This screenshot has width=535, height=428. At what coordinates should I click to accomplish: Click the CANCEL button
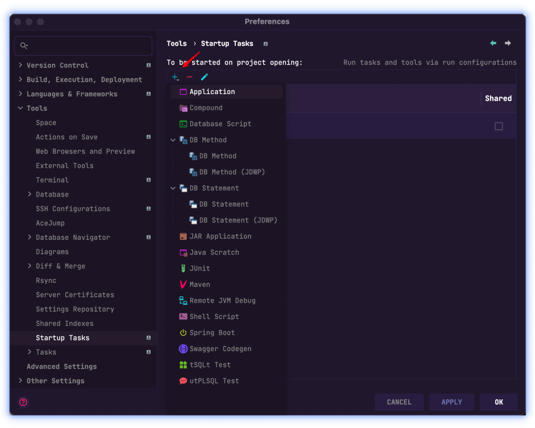point(399,402)
